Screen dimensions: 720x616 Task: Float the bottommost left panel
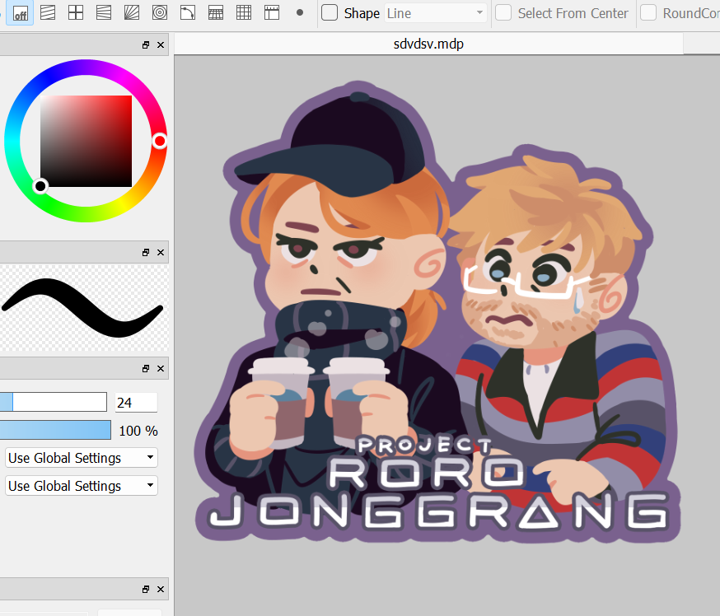pos(146,590)
